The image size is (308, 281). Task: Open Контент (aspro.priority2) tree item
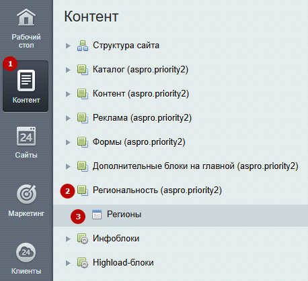pos(141,94)
